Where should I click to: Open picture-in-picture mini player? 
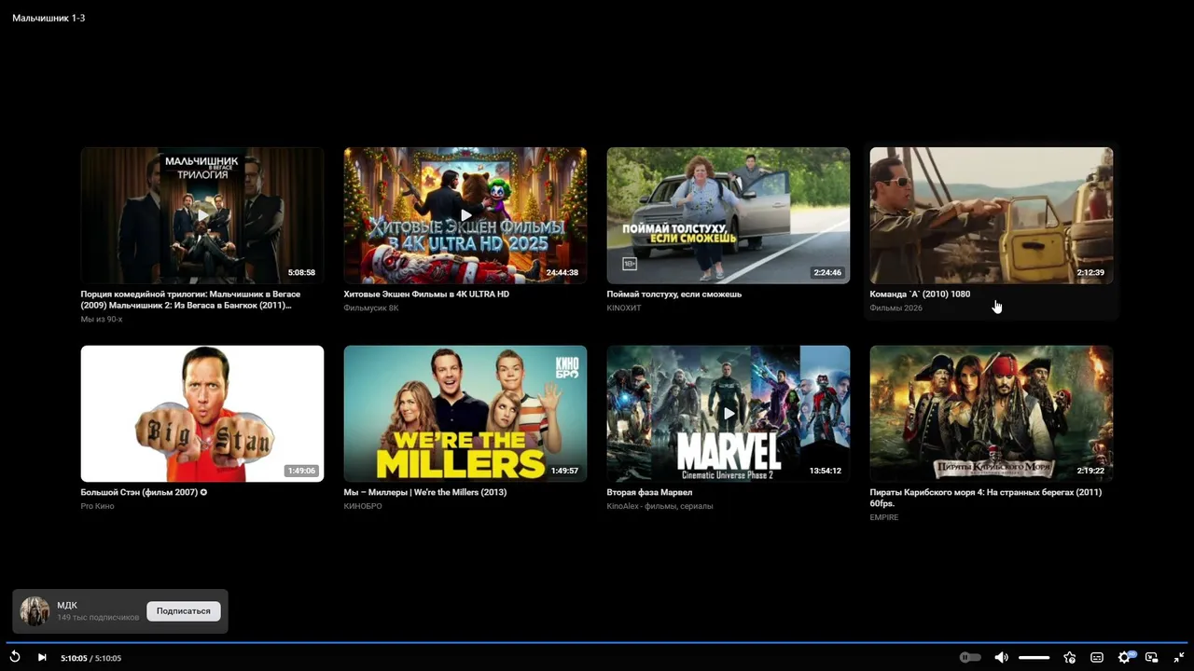click(1152, 657)
